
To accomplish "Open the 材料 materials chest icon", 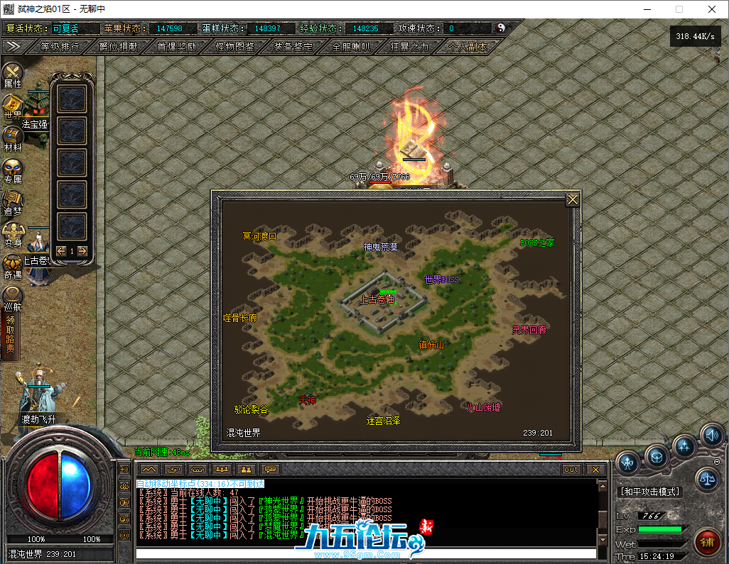I will 13,138.
